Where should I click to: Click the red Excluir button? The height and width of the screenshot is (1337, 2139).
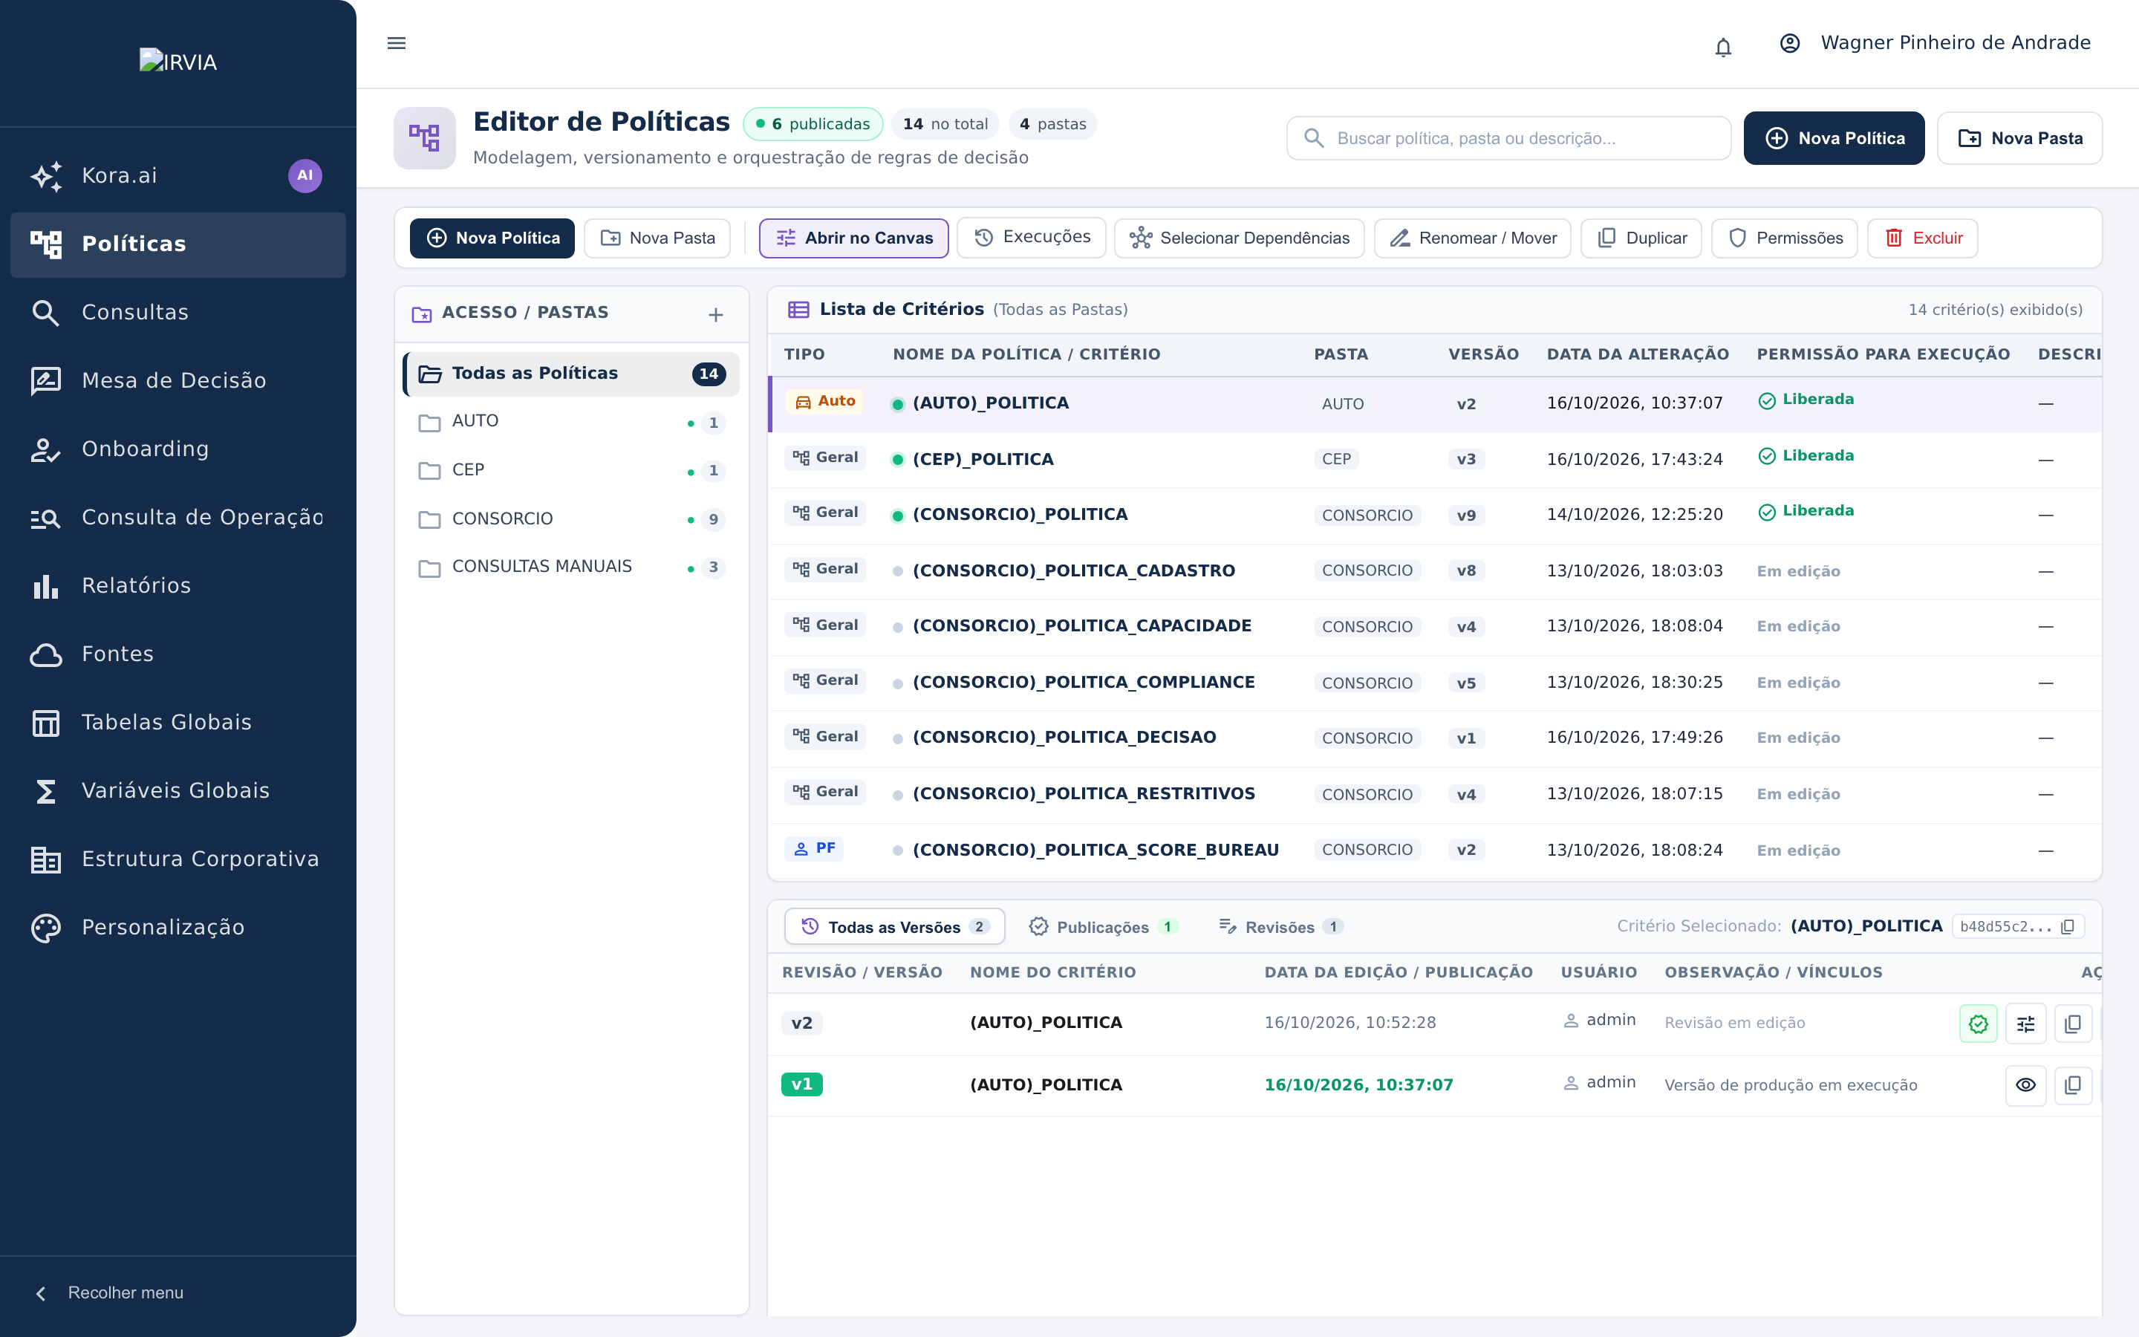pos(1922,238)
